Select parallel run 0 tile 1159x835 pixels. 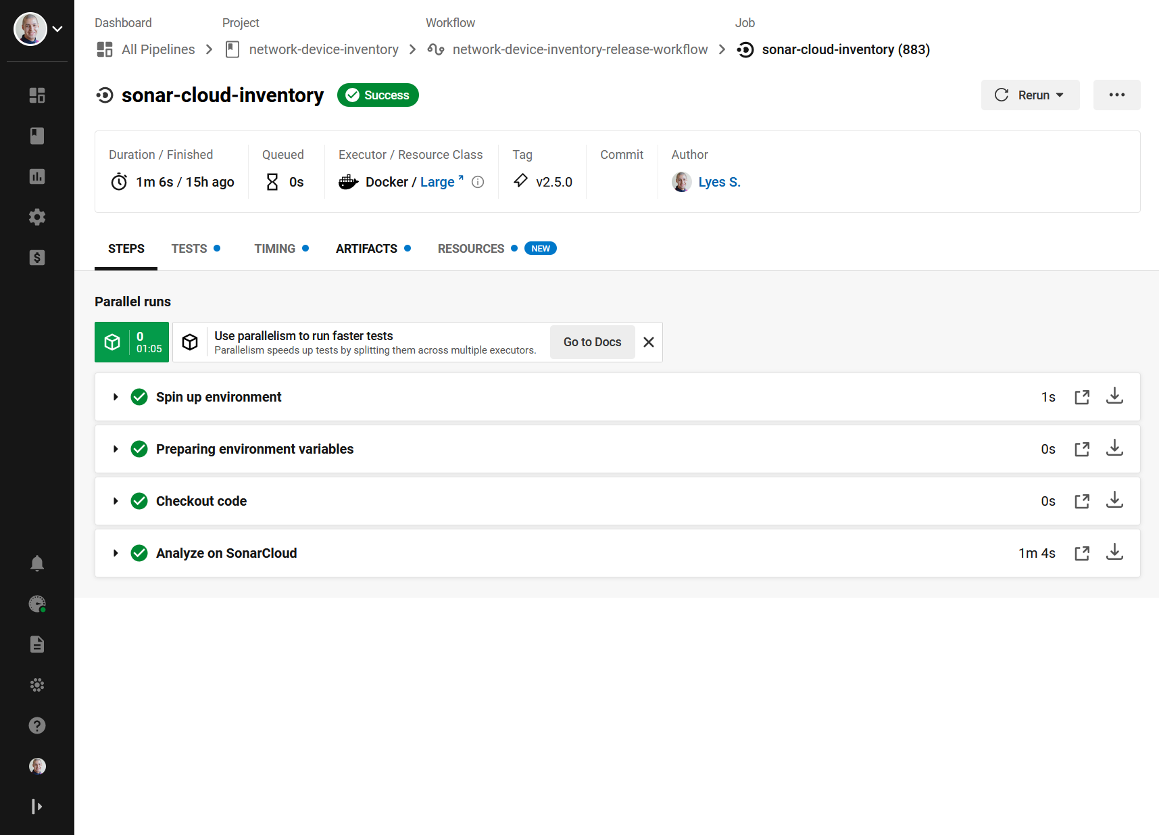[132, 342]
